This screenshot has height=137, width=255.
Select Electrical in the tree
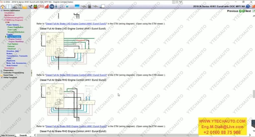click(x=12, y=49)
